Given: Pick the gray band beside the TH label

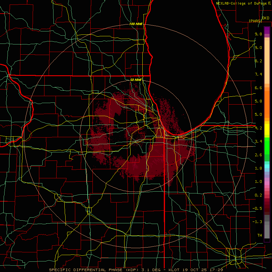Looking at the screenshot, I should pyautogui.click(x=267, y=232).
